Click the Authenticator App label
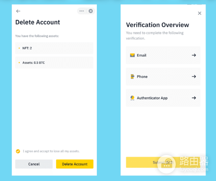 (x=152, y=98)
